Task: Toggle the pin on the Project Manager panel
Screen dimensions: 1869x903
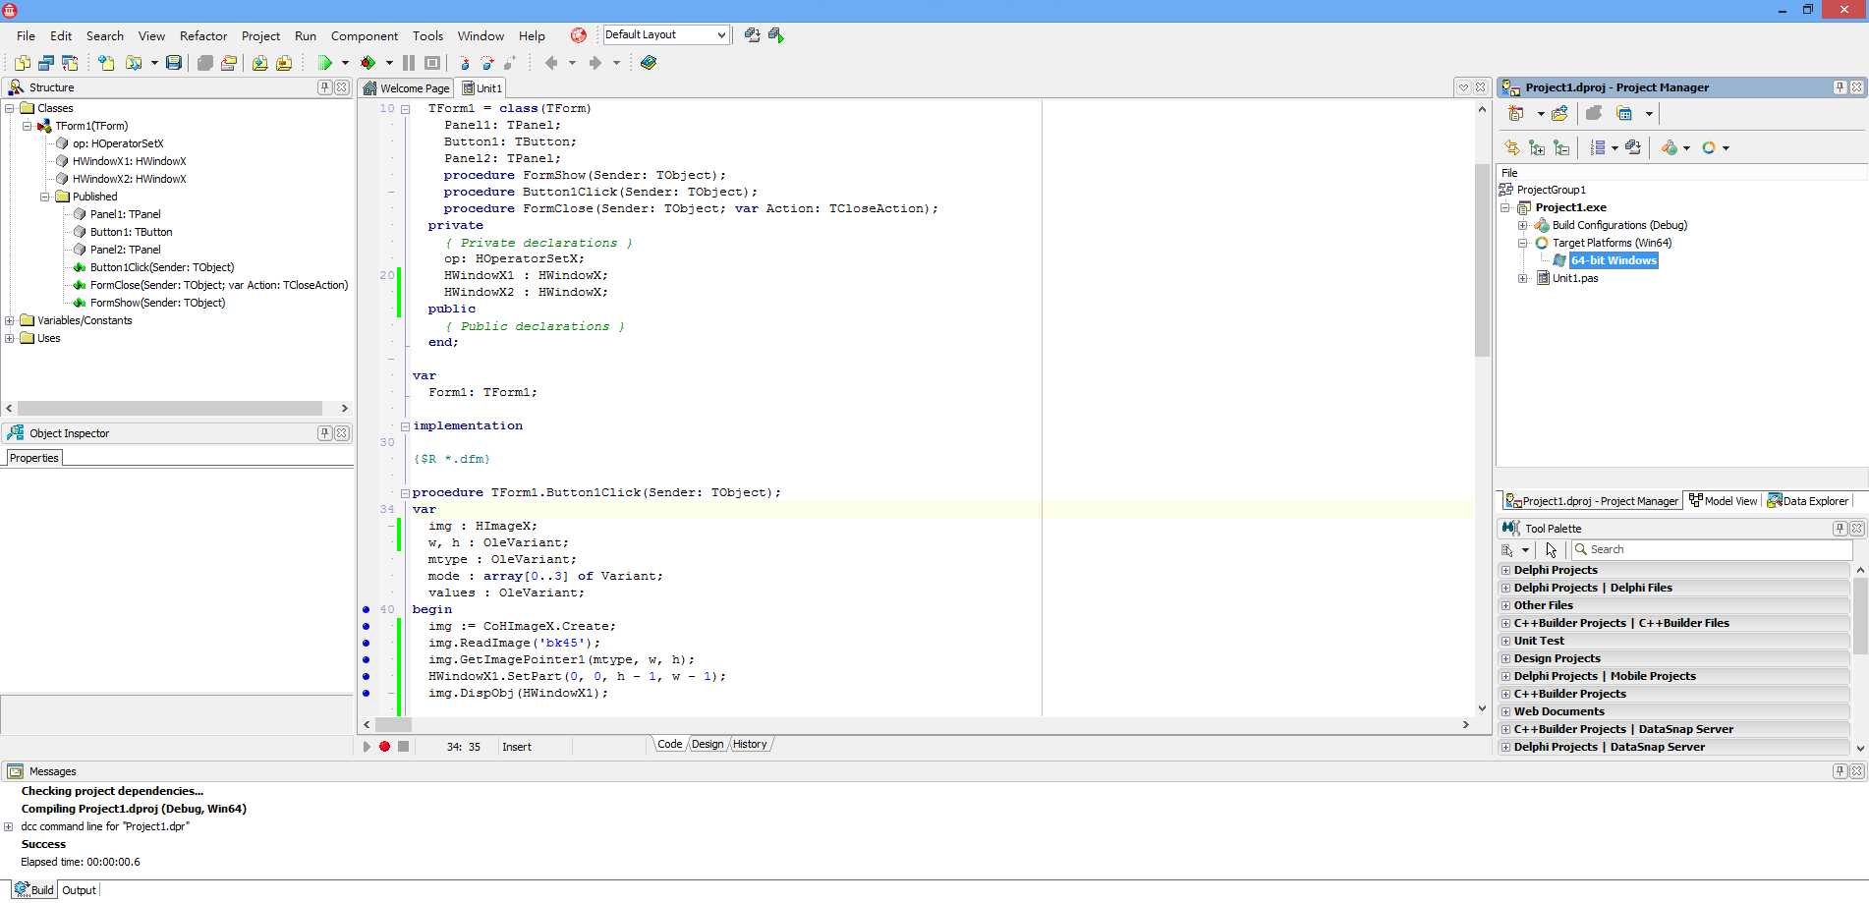Action: (x=1840, y=87)
